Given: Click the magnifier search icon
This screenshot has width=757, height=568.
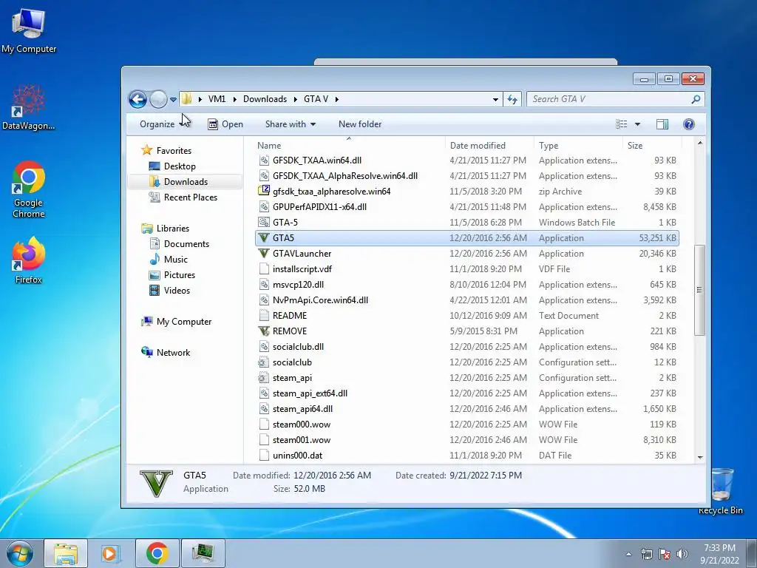Looking at the screenshot, I should click(x=696, y=99).
